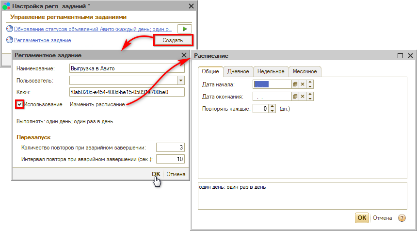The height and width of the screenshot is (231, 417).
Task: Open the Недельное tab
Action: [x=271, y=71]
